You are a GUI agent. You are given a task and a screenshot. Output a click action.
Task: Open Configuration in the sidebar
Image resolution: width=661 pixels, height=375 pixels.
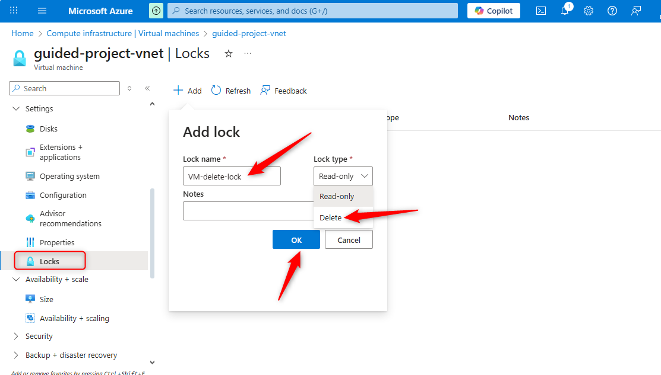click(x=63, y=195)
